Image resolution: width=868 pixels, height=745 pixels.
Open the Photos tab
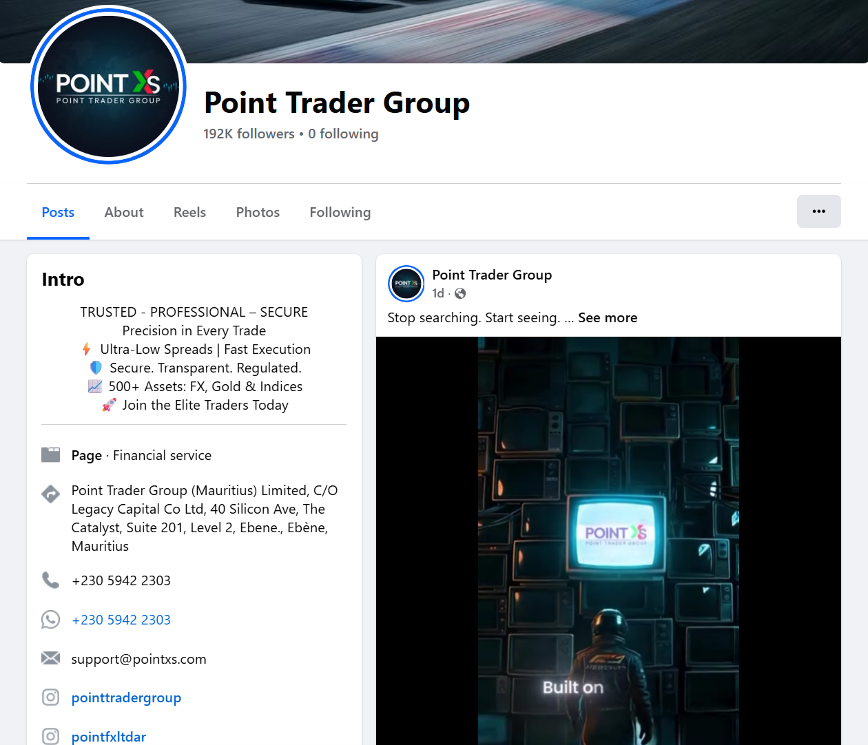[258, 212]
